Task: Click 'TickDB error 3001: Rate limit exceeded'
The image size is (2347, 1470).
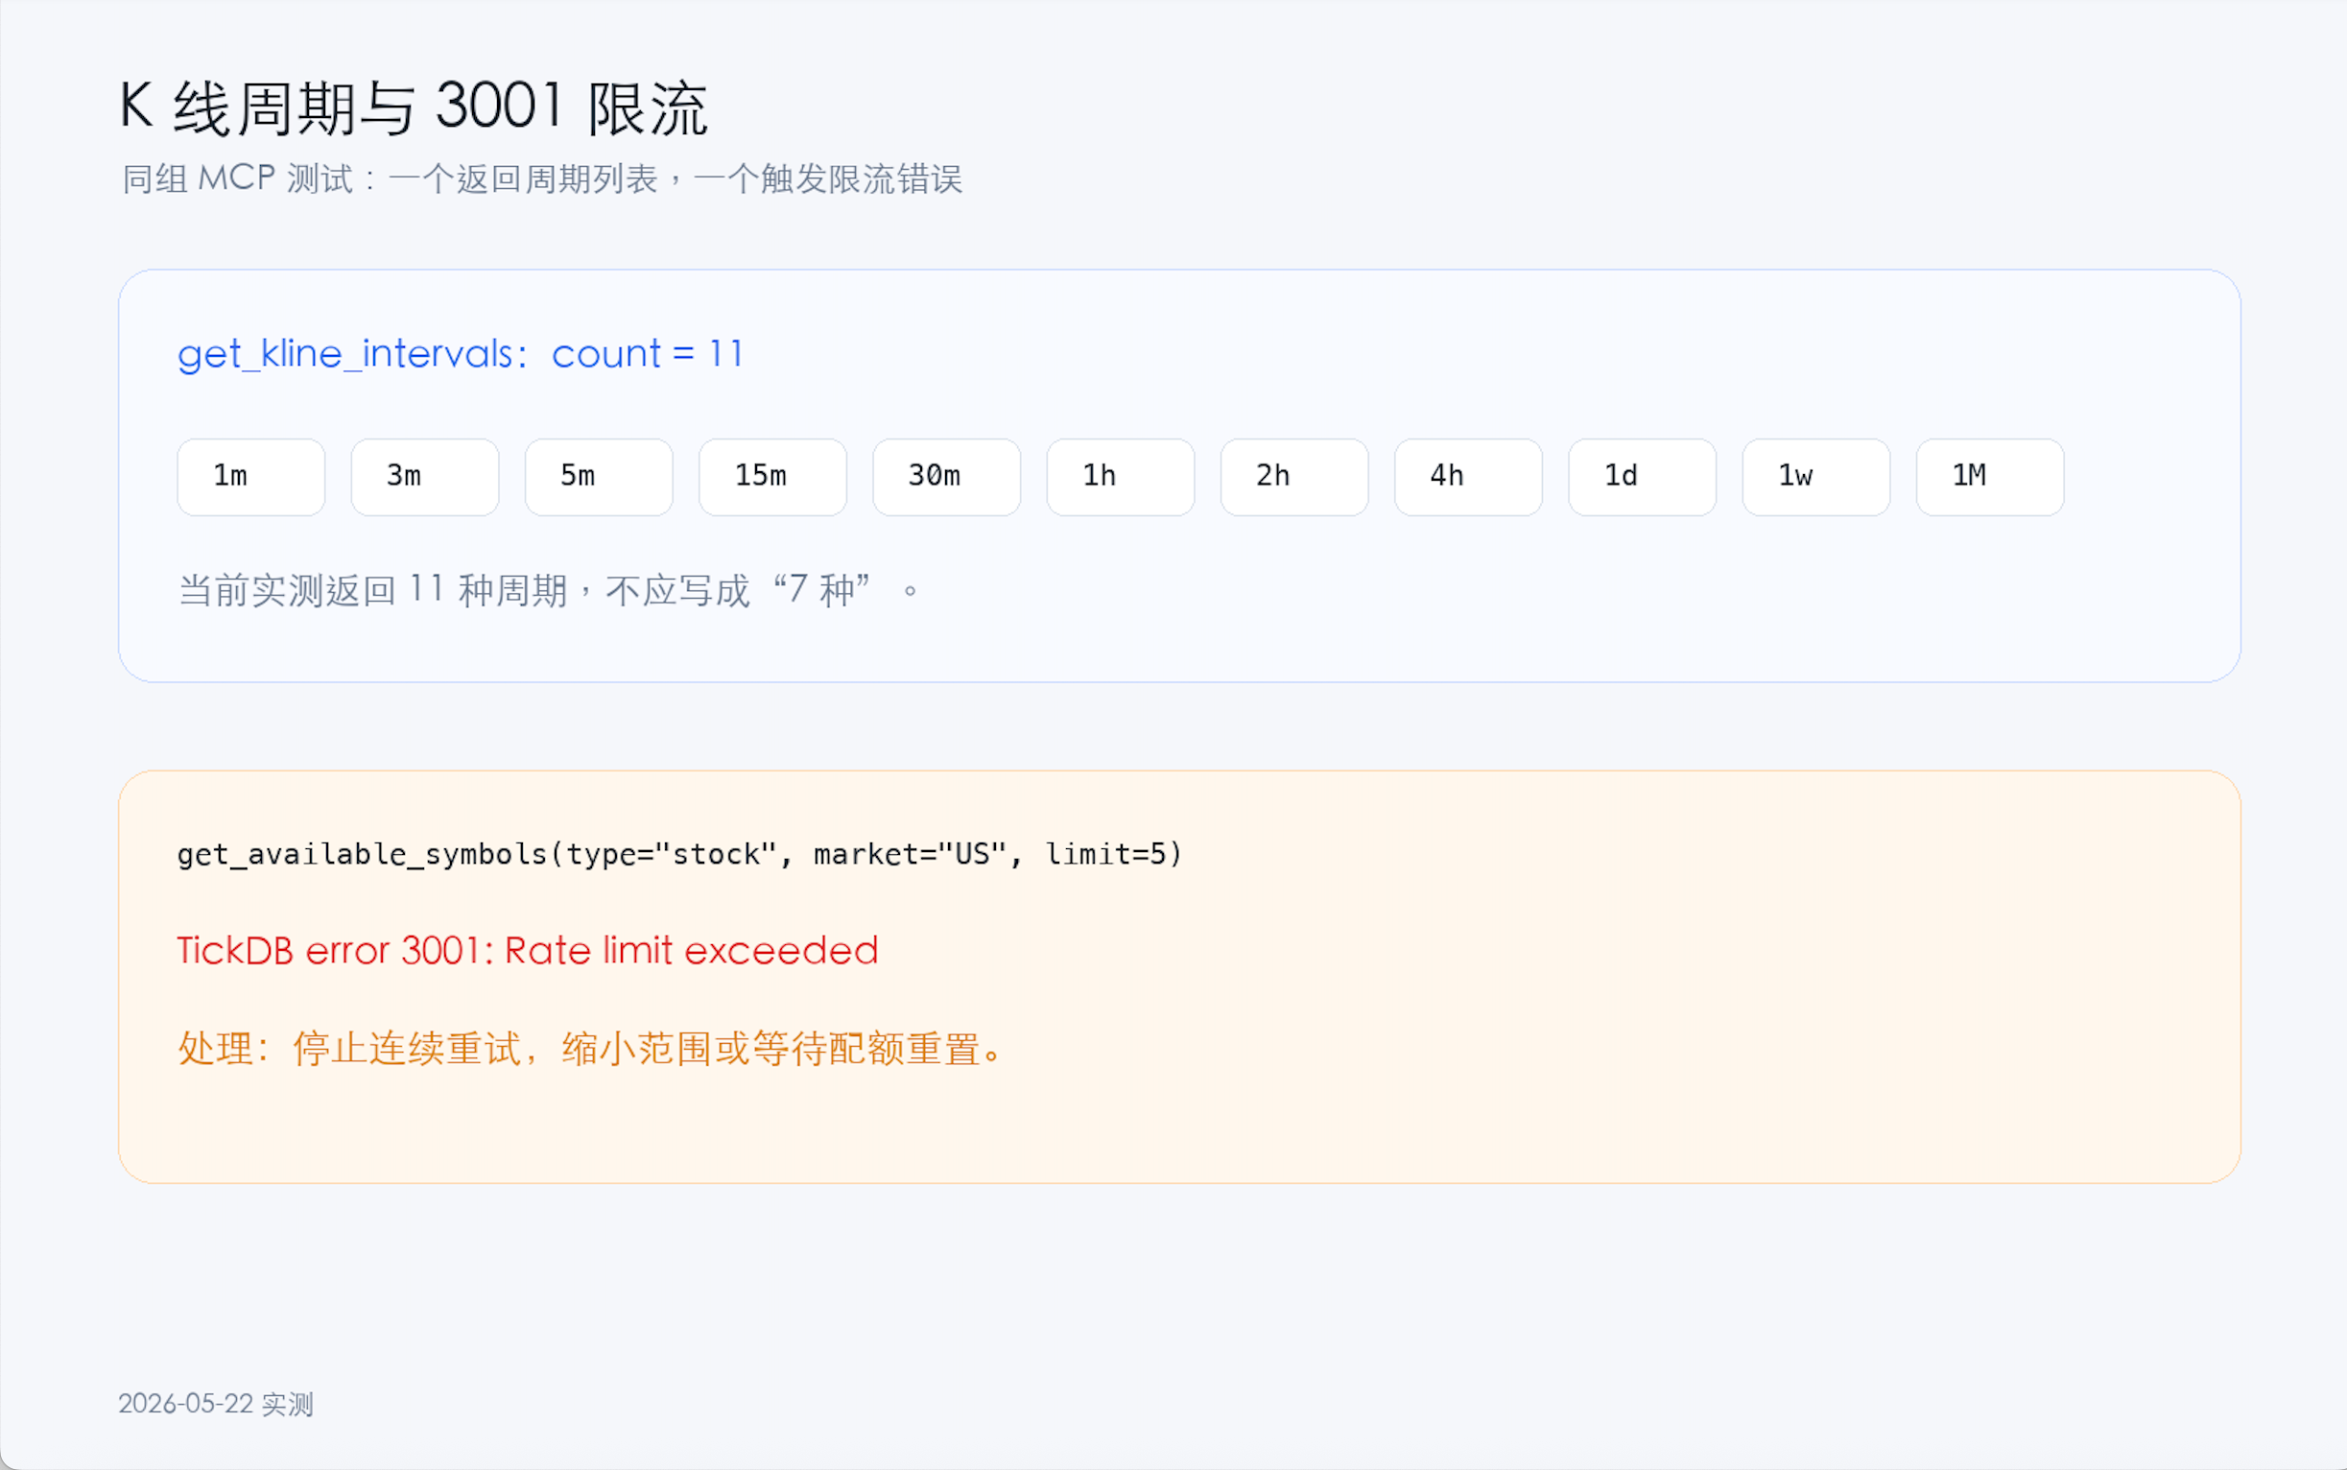Action: tap(528, 951)
